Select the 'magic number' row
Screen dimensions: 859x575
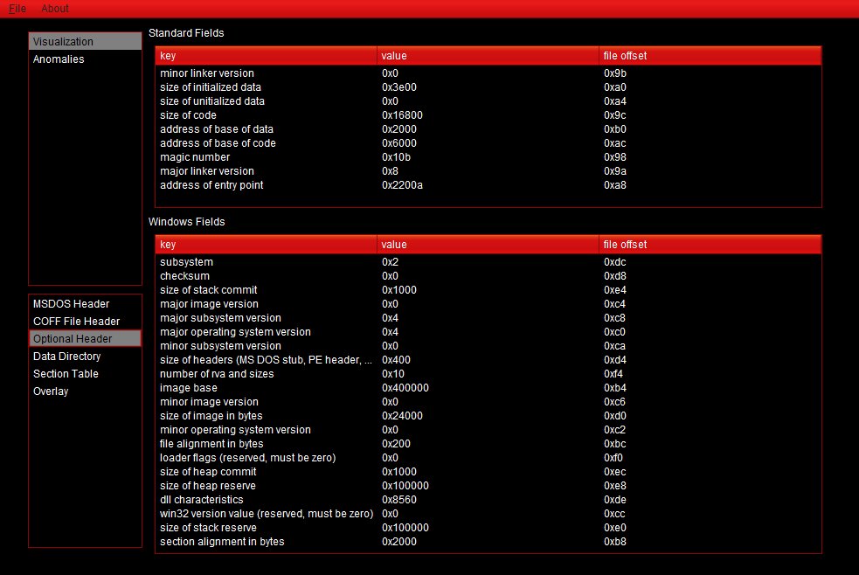(488, 157)
